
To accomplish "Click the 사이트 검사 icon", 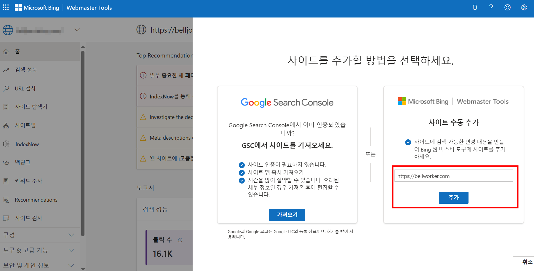I will 6,218.
